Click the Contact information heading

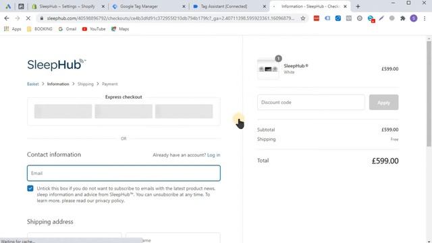pos(54,155)
